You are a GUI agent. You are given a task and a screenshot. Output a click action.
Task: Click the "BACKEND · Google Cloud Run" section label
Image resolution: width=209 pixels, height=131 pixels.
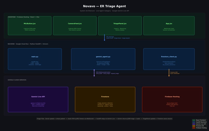tap(28, 44)
